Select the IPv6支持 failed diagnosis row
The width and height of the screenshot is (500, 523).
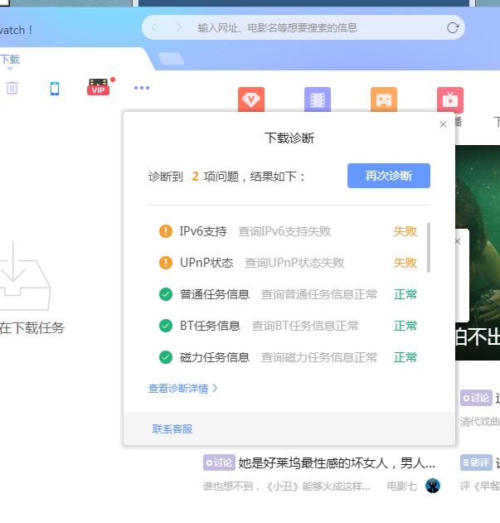pos(288,231)
